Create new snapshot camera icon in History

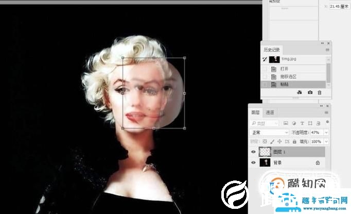pos(310,92)
